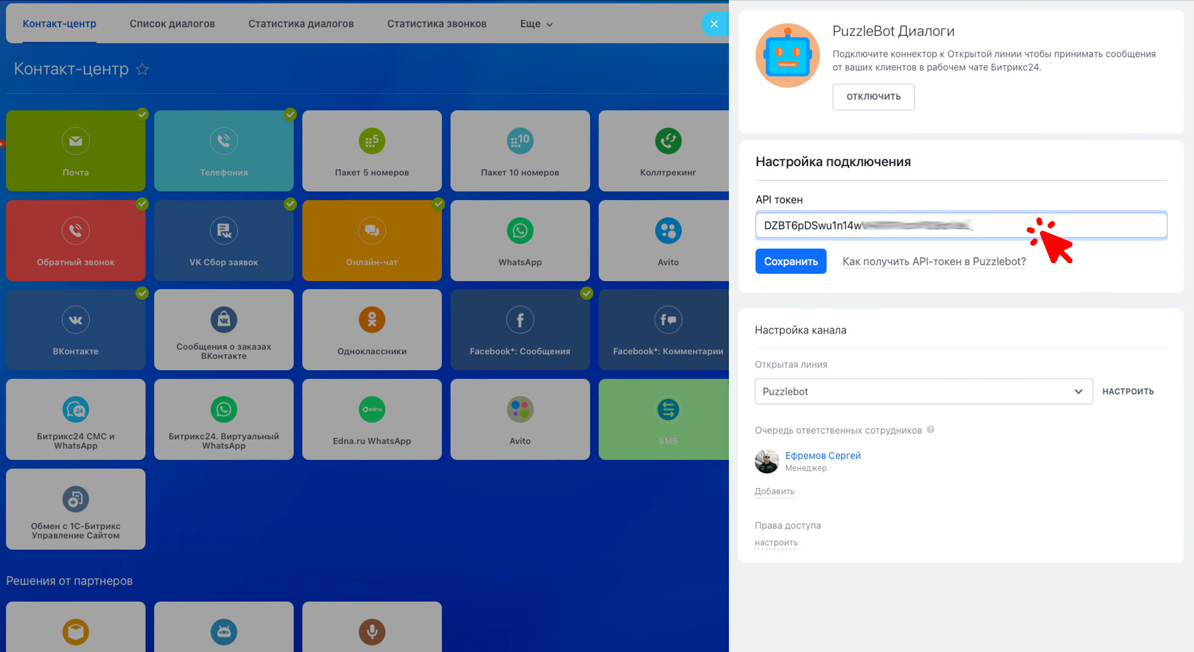
Task: Open the Статистика звонков tab
Action: [x=437, y=24]
